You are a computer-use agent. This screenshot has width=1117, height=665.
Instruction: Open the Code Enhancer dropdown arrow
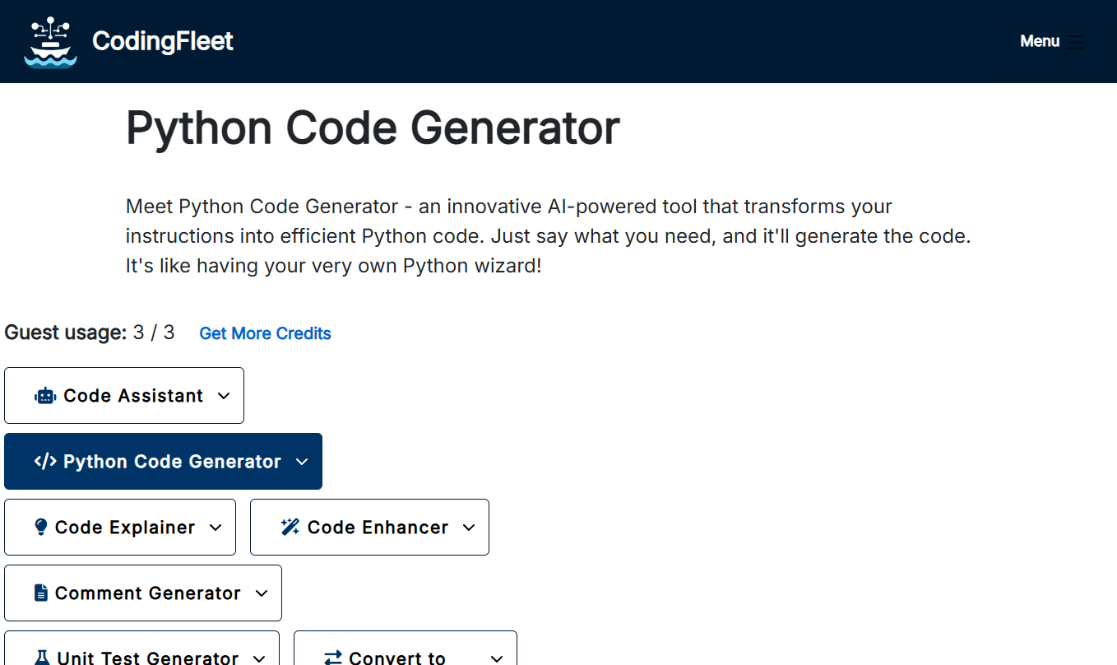(x=469, y=528)
